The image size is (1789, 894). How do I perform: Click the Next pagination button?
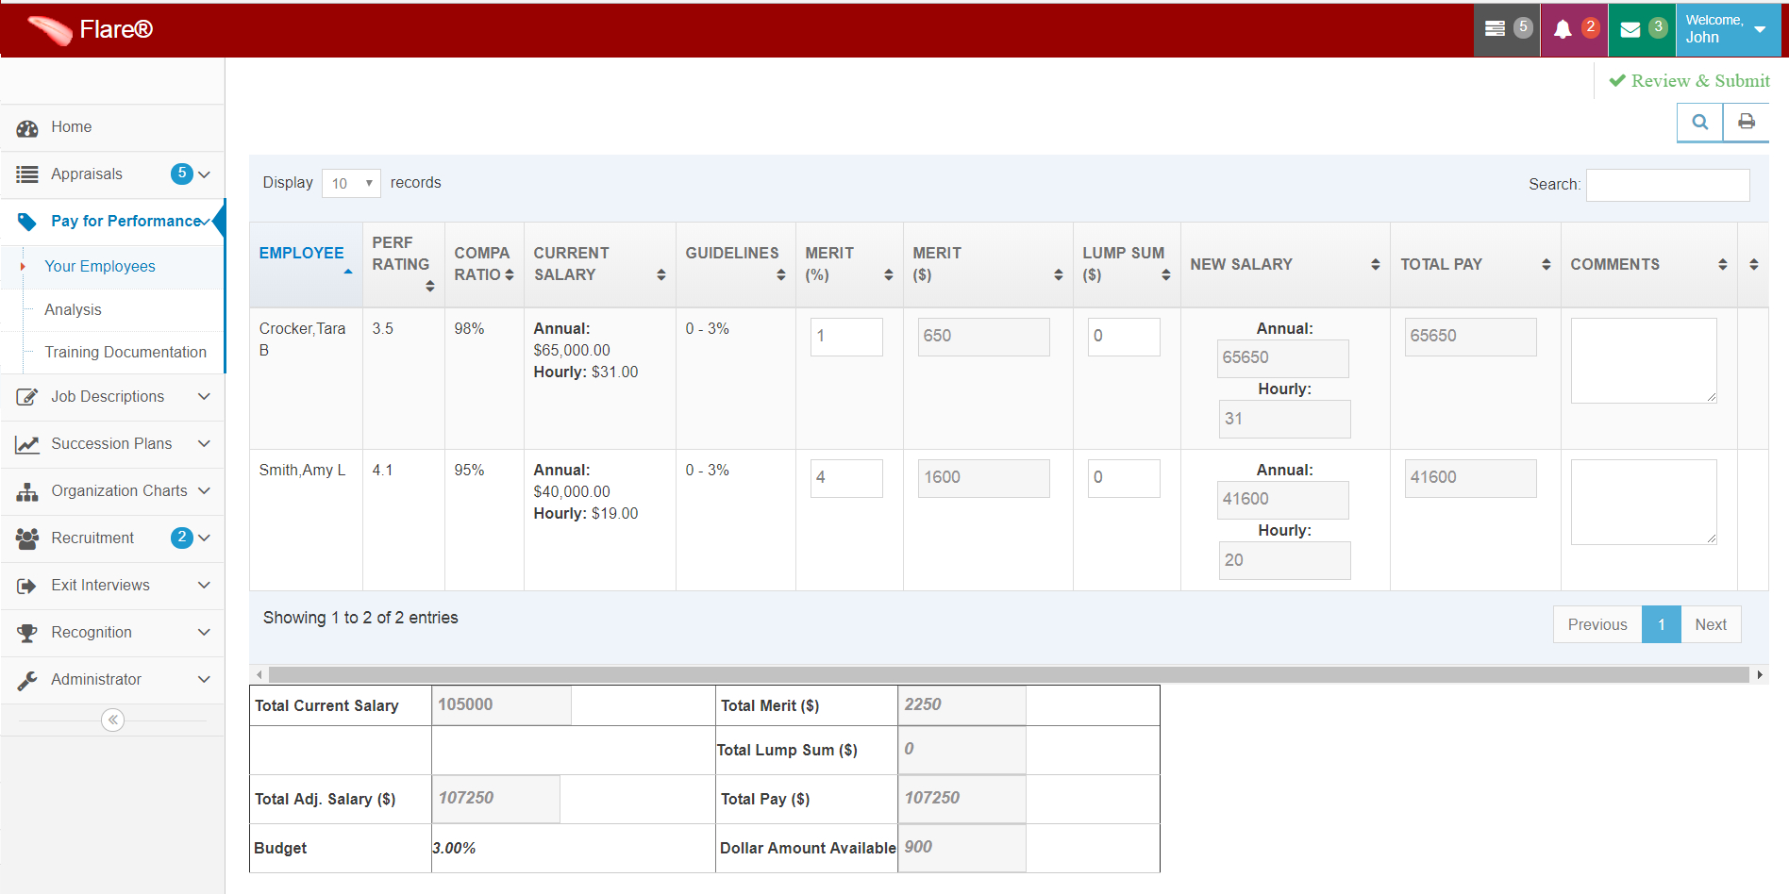[1711, 624]
